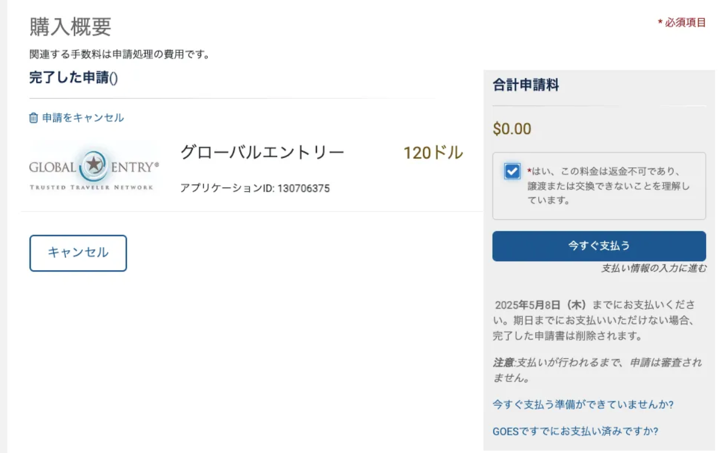Click the 今すぐ支払う button
The image size is (718, 453).
599,246
